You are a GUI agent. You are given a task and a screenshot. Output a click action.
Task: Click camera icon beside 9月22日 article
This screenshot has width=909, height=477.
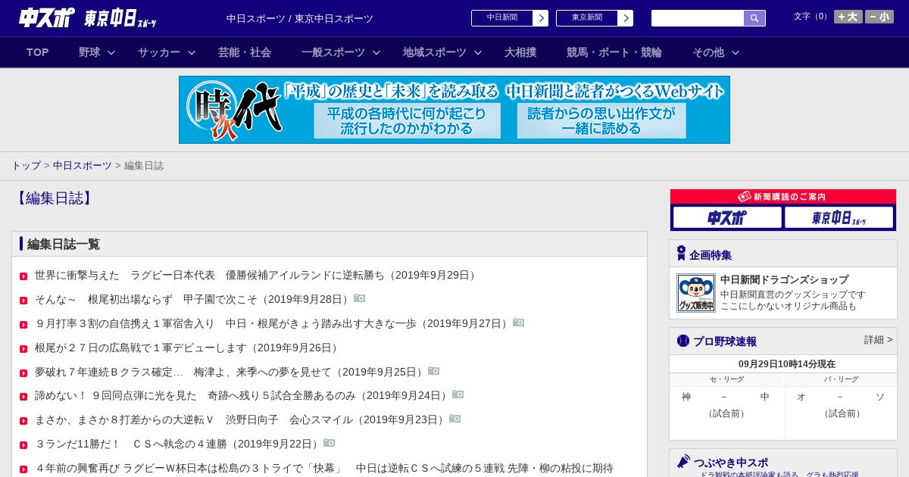pyautogui.click(x=330, y=443)
